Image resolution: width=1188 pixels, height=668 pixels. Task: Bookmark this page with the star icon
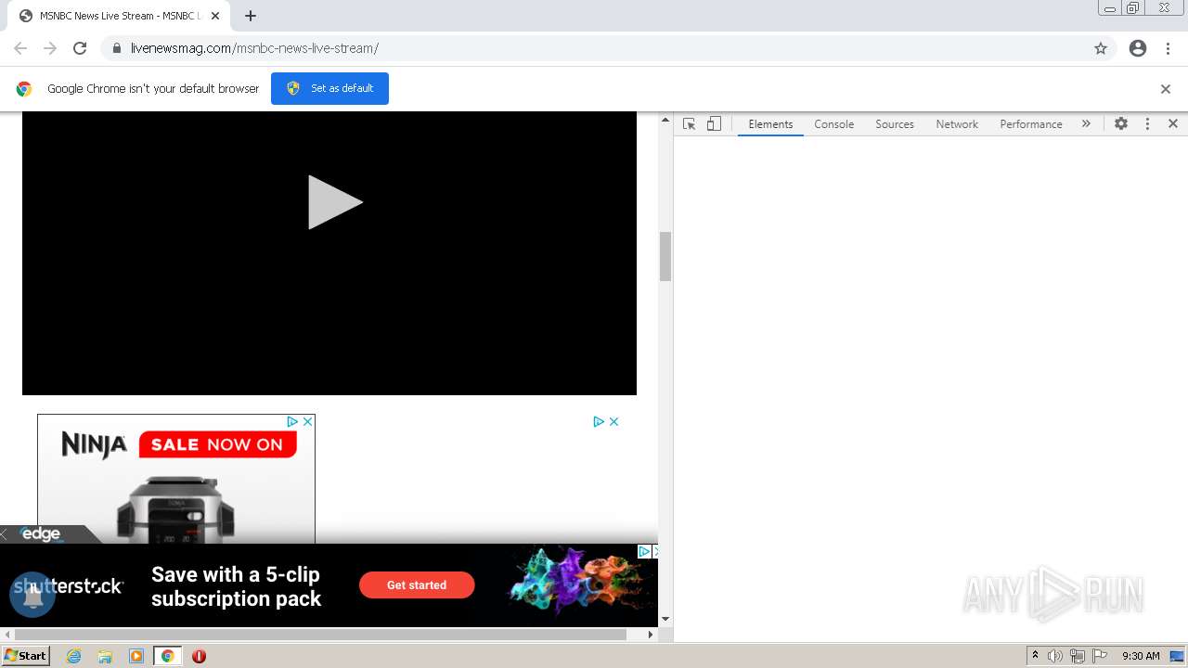click(x=1101, y=48)
